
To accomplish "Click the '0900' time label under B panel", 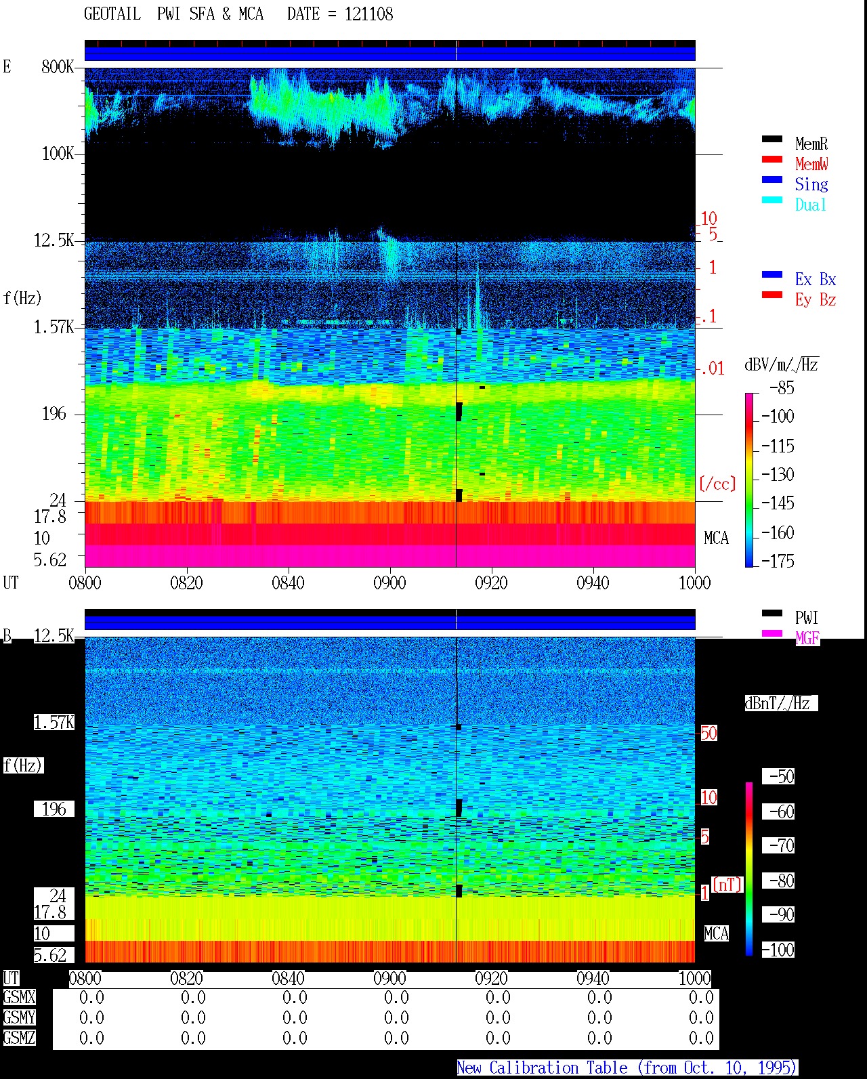I will [389, 979].
